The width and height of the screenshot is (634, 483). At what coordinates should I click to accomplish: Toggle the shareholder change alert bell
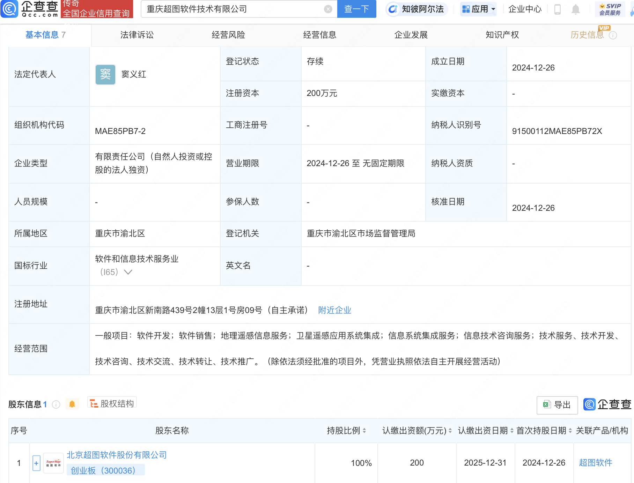(72, 404)
